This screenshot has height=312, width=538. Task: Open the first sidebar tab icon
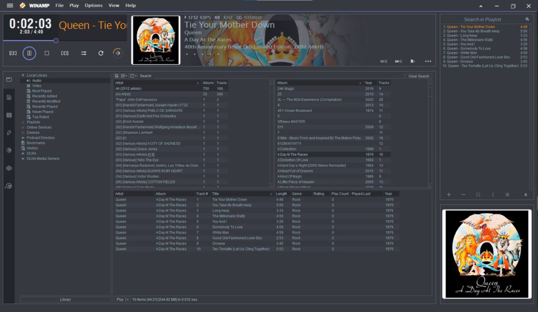click(9, 79)
